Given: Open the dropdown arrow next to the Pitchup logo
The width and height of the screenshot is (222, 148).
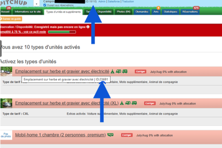Looking at the screenshot, I should [x=36, y=3].
